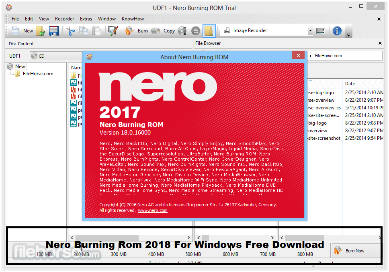Open the Extras menu

coord(86,19)
